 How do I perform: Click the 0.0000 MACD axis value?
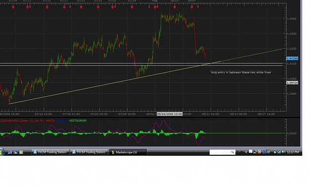(292, 133)
